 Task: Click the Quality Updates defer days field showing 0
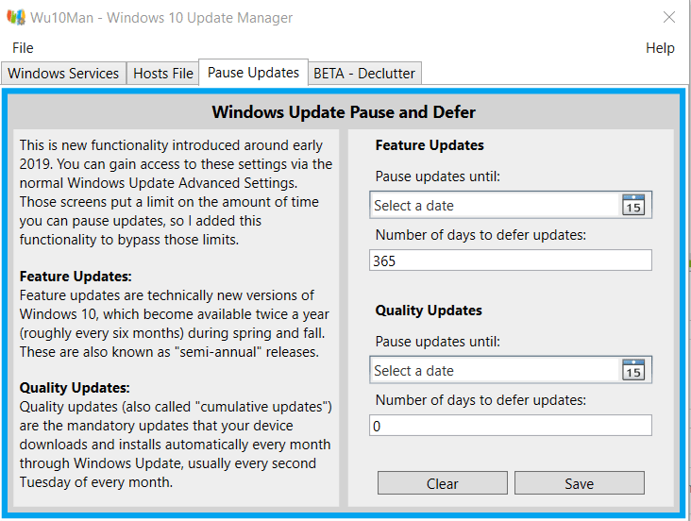[x=511, y=426]
